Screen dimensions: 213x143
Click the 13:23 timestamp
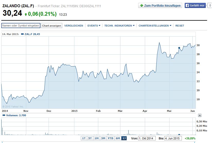click(63, 15)
